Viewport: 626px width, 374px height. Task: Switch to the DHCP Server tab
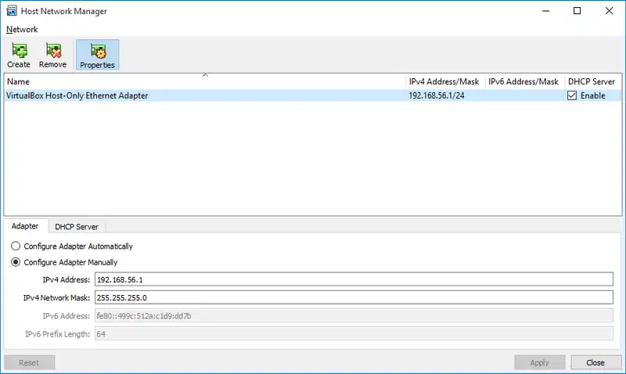76,226
